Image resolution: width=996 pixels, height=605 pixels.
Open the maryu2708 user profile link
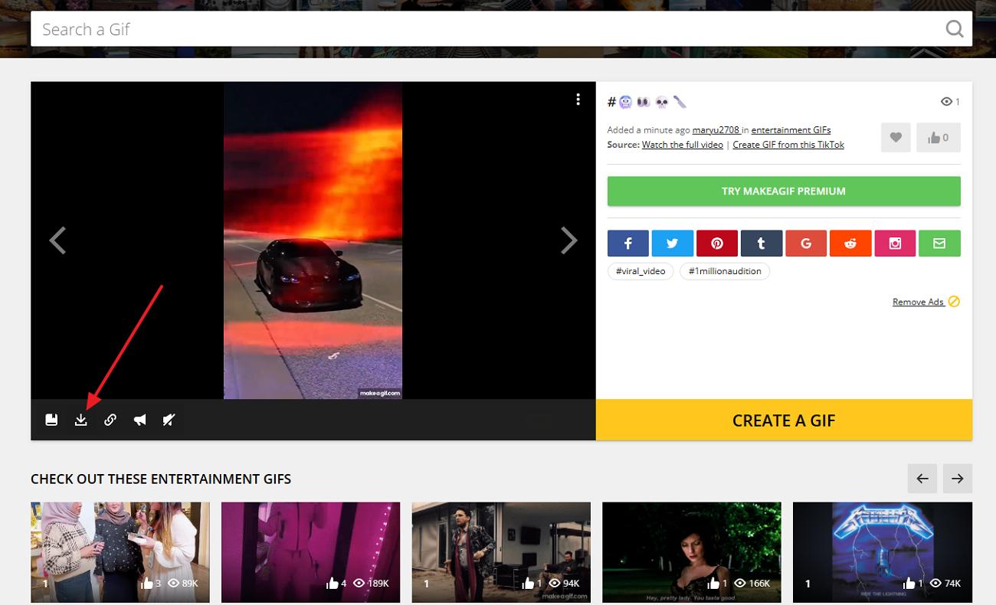(716, 130)
